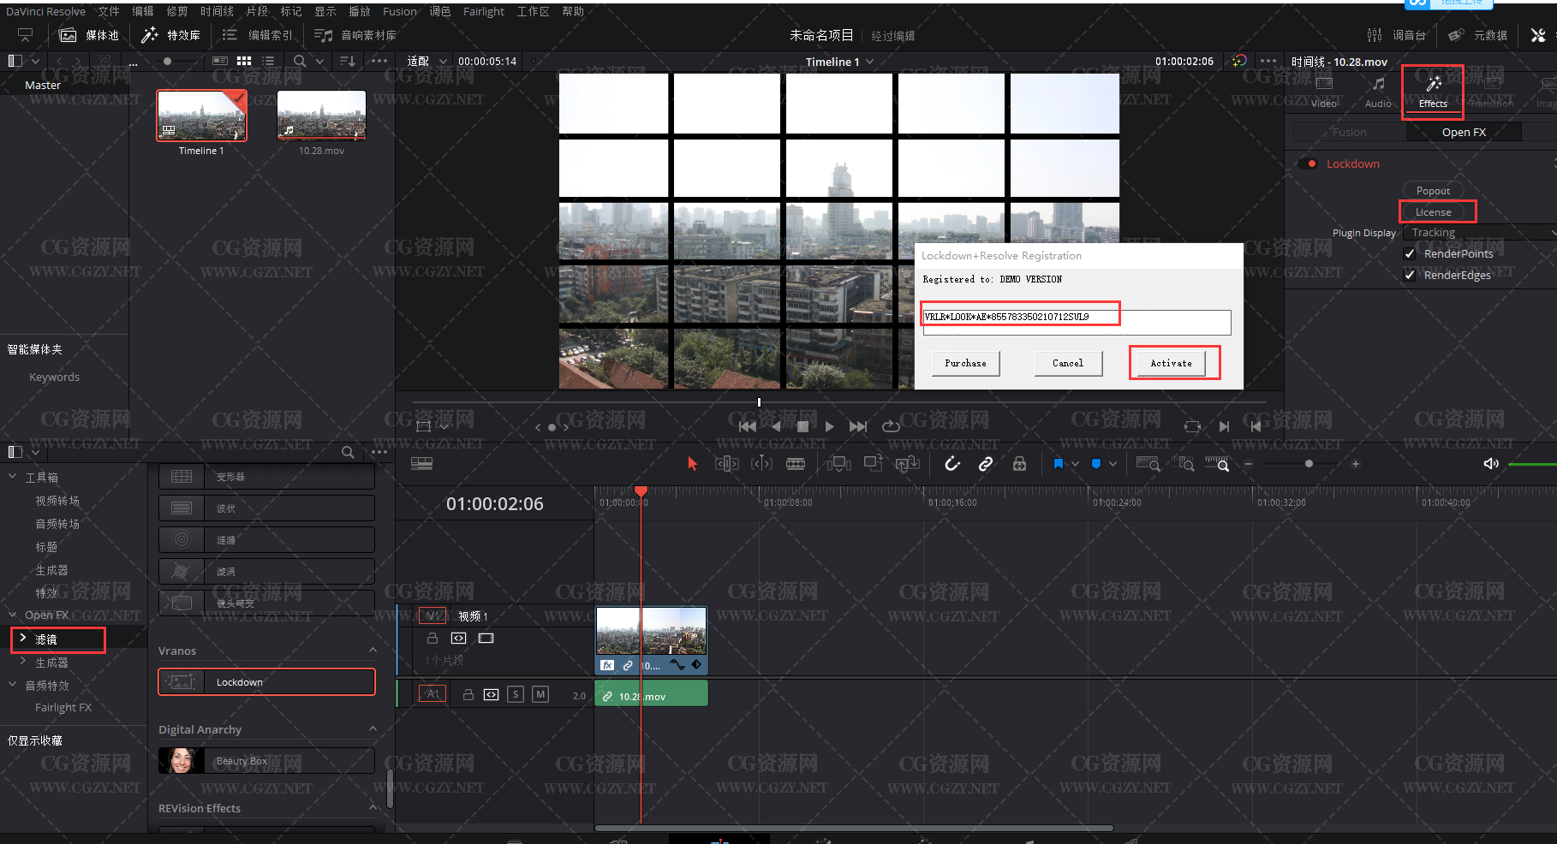Click the viewer jog scrubber bar
The height and width of the screenshot is (844, 1557).
839,401
